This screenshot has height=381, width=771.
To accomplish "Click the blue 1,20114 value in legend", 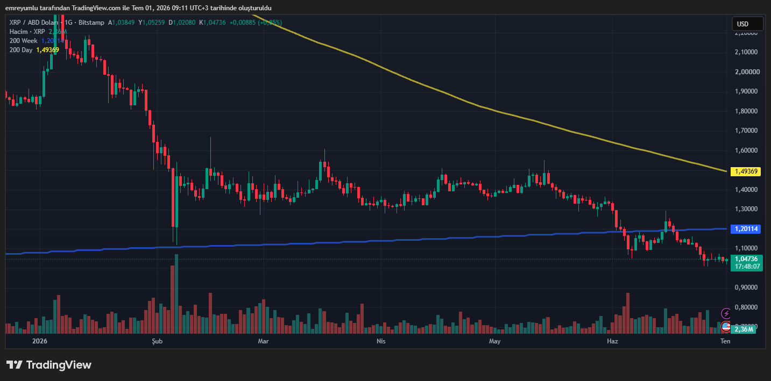I will pyautogui.click(x=53, y=41).
